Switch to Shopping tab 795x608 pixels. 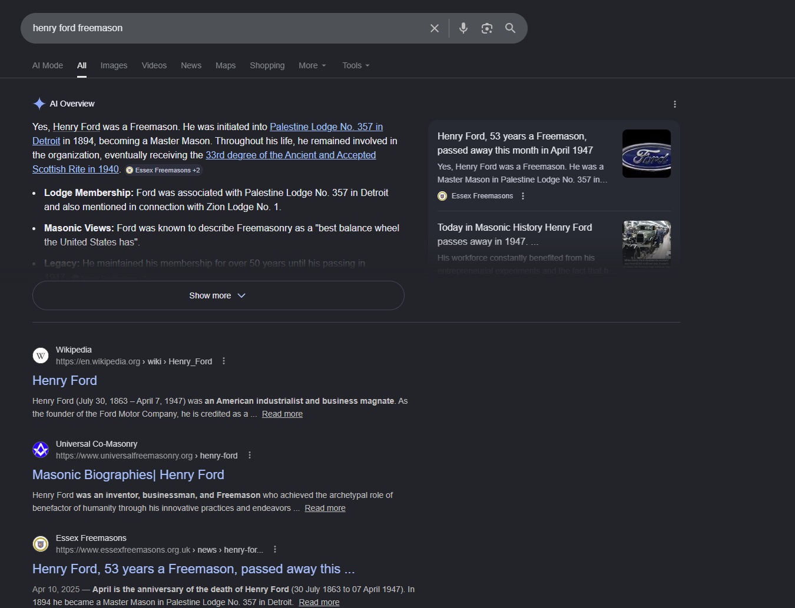coord(267,65)
